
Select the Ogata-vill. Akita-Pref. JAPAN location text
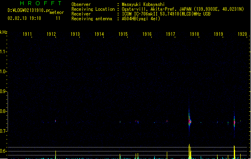183,9
